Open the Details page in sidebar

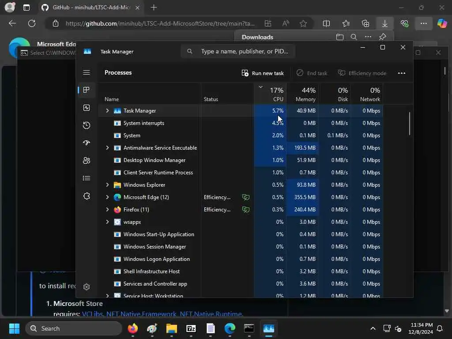(x=87, y=178)
